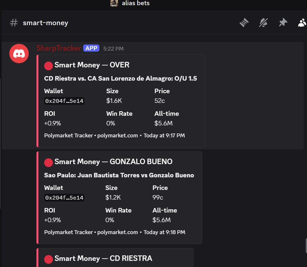Image resolution: width=307 pixels, height=267 pixels.
Task: Open the SharpTracker username profile
Action: (59, 48)
